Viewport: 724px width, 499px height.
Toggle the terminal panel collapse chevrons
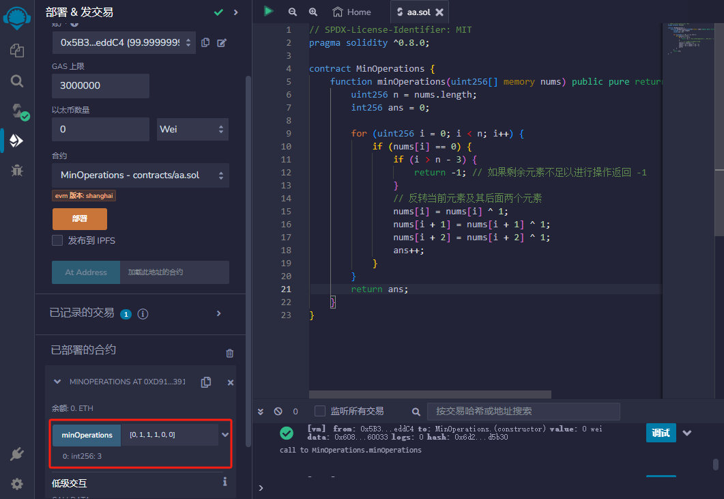[261, 411]
